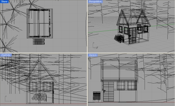The image size is (175, 106).
Task: Open the Zprava viewport title label
Action: click(93, 55)
